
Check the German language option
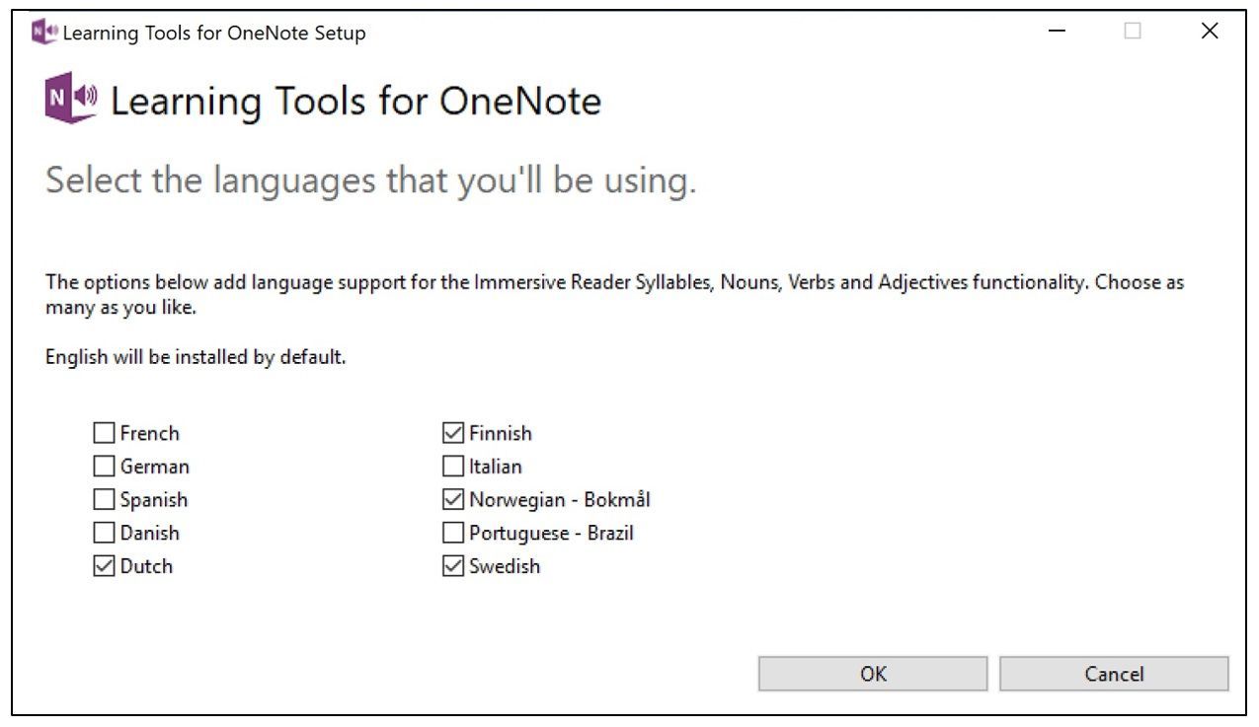point(103,466)
